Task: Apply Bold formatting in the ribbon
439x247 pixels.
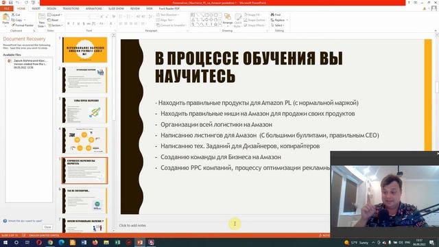Action: pos(69,24)
